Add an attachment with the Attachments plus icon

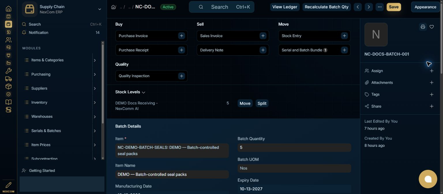[431, 83]
